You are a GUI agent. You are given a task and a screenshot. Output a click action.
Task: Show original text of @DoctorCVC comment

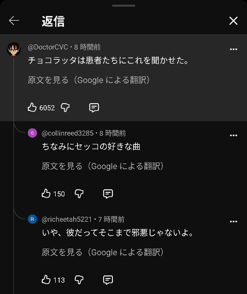point(89,80)
